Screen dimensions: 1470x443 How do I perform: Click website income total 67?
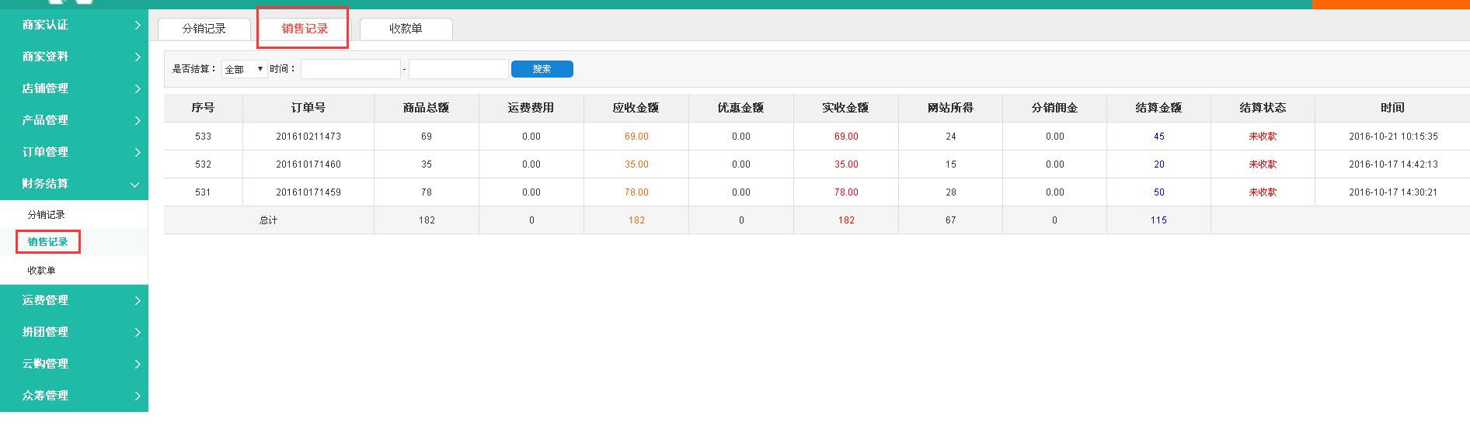(x=951, y=220)
